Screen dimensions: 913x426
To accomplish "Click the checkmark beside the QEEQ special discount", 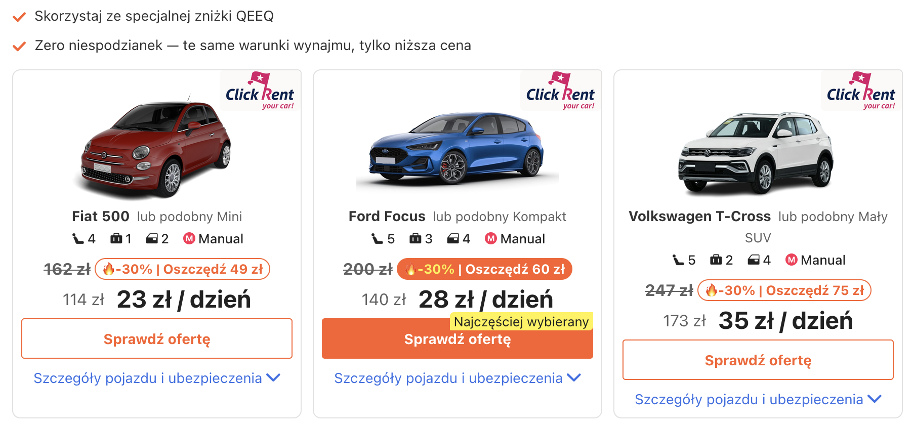I will click(19, 17).
